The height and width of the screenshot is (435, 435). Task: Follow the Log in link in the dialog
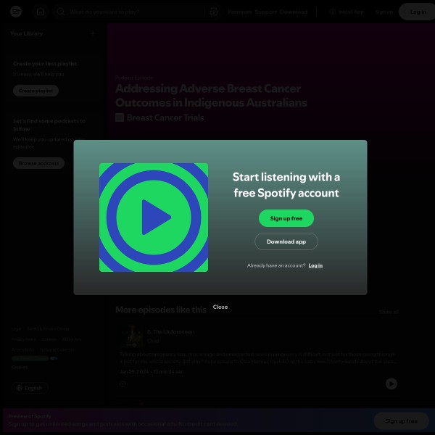point(315,265)
